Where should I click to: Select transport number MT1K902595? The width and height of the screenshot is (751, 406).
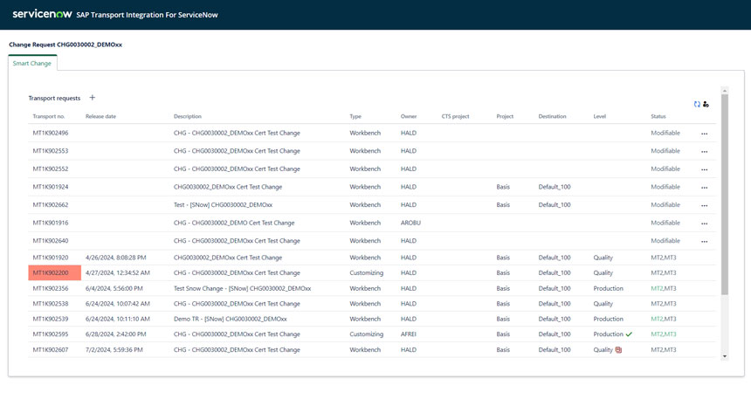point(51,334)
